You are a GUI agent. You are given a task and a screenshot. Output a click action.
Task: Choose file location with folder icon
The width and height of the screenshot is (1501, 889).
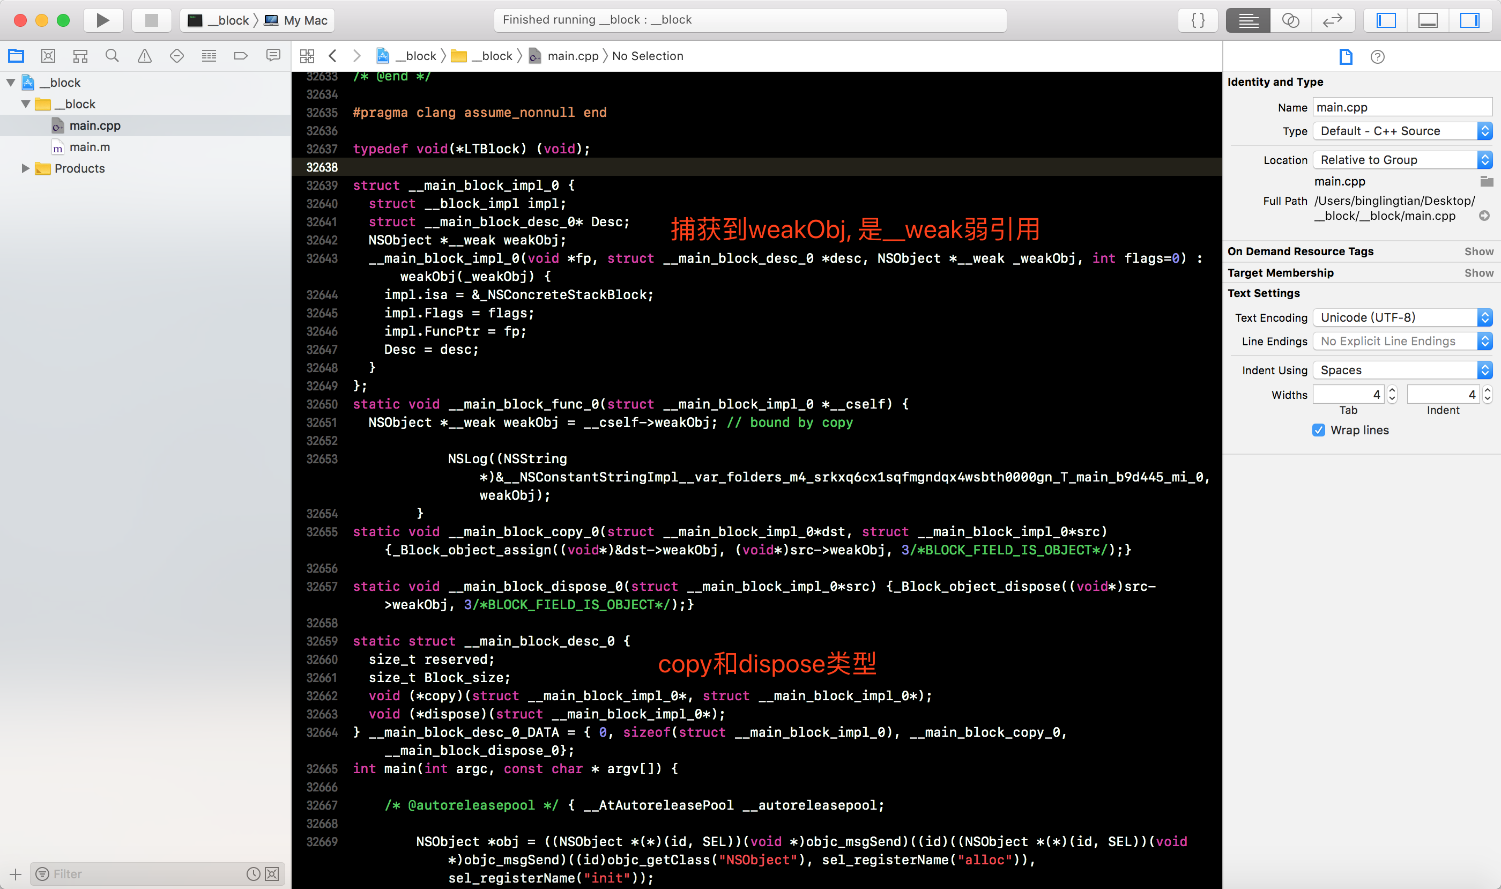click(x=1486, y=181)
